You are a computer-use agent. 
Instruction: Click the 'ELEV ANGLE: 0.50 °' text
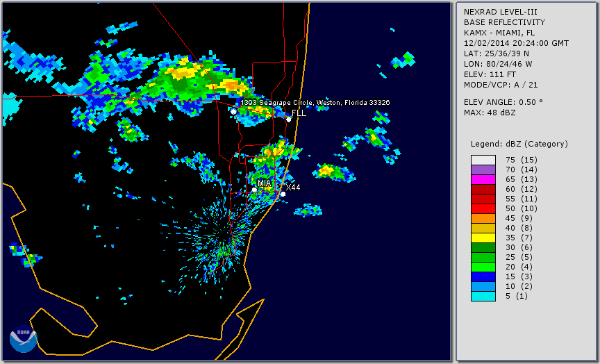point(503,102)
